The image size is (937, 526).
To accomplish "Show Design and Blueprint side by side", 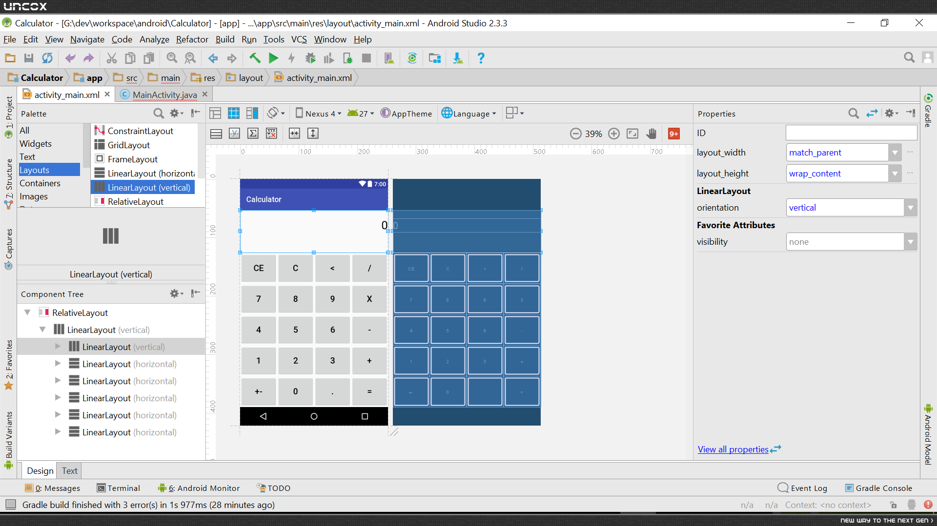I will 252,114.
